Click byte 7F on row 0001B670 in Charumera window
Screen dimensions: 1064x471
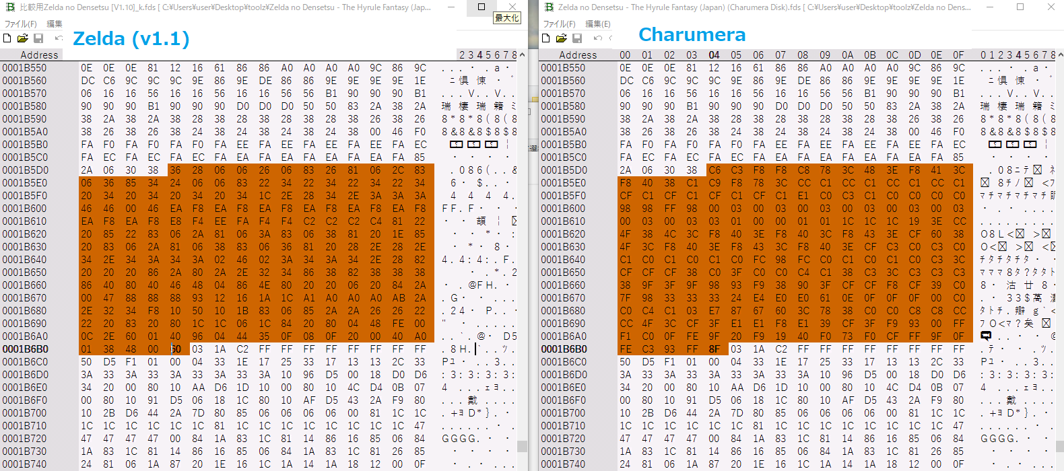tap(626, 298)
